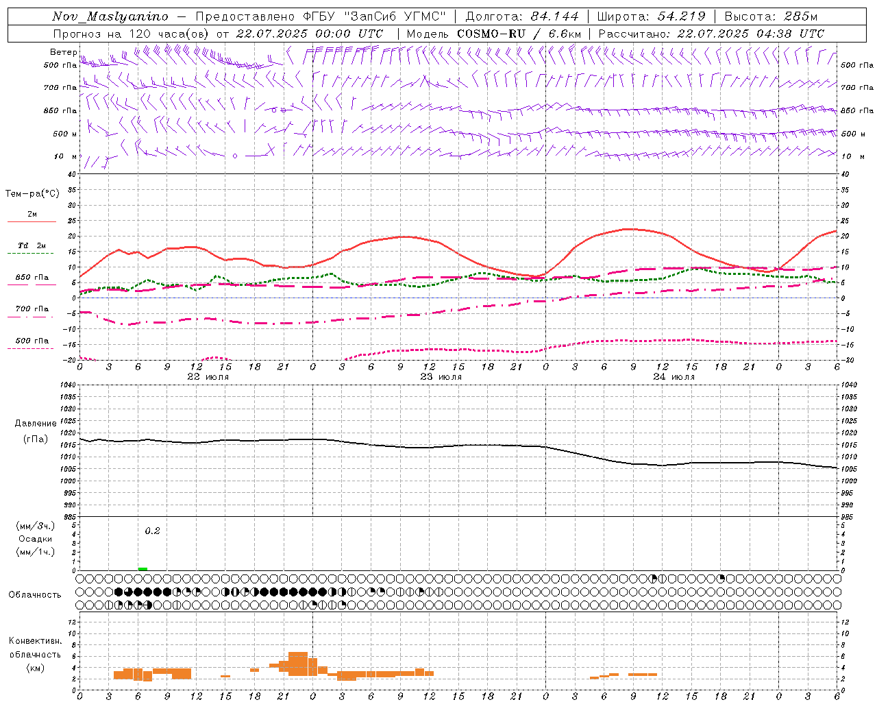Click the latitude value Широта: 54.219
This screenshot has height=702, width=877.
pos(652,16)
